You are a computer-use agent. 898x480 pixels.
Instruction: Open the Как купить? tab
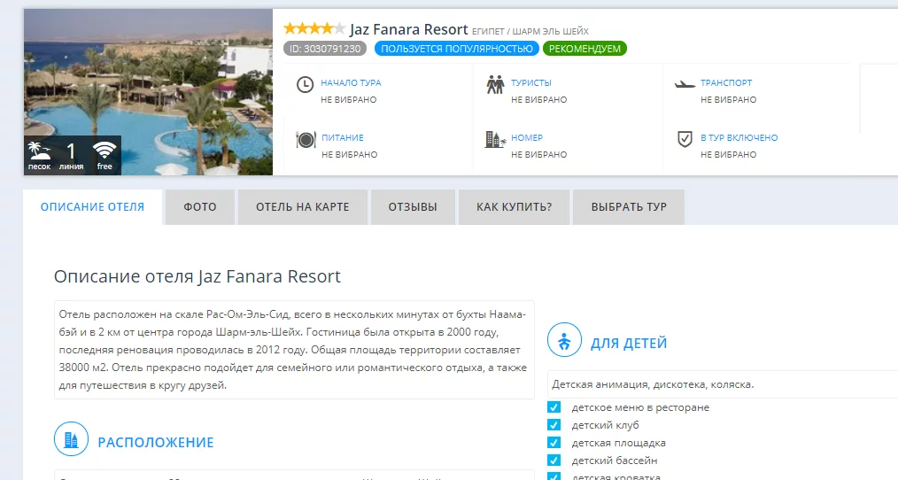tap(515, 206)
